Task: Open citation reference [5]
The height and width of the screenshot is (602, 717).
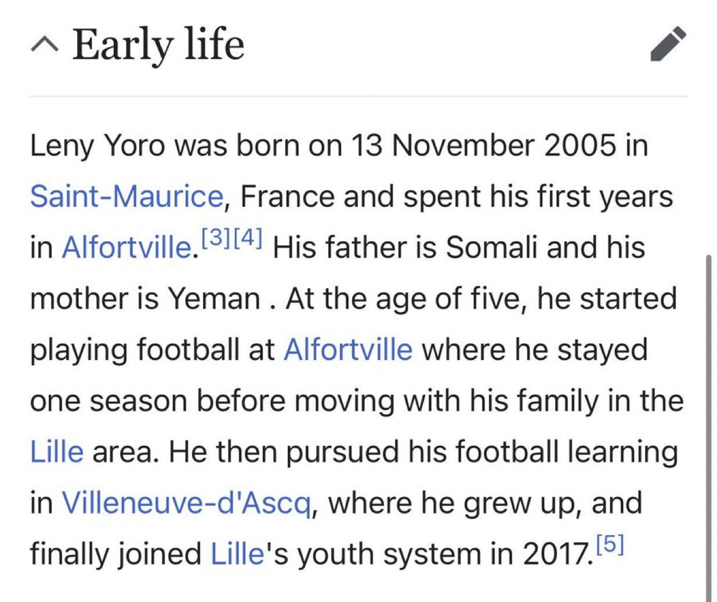Action: coord(610,545)
